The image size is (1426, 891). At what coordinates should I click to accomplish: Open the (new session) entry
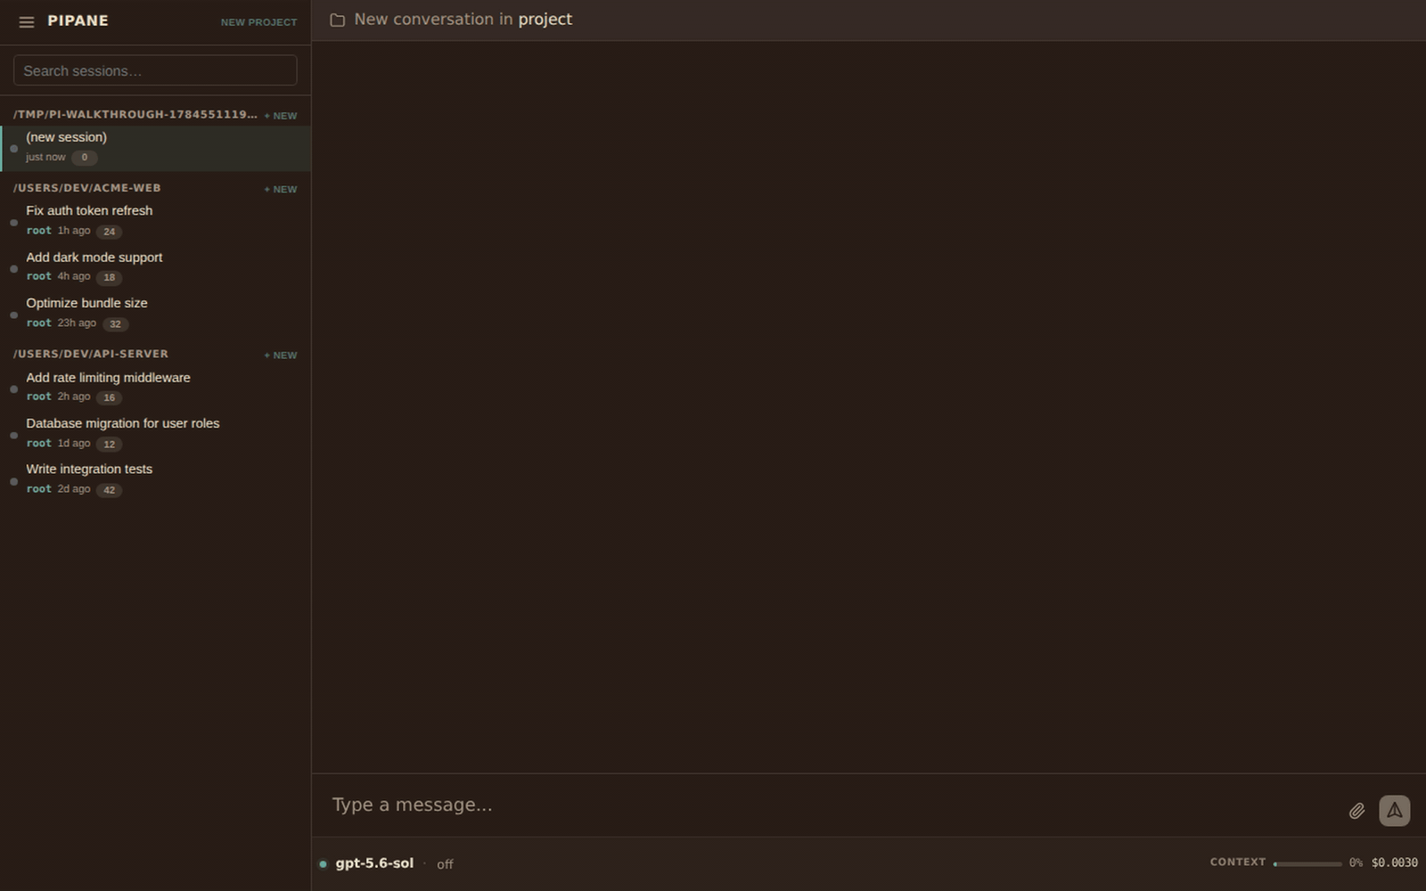click(x=156, y=148)
